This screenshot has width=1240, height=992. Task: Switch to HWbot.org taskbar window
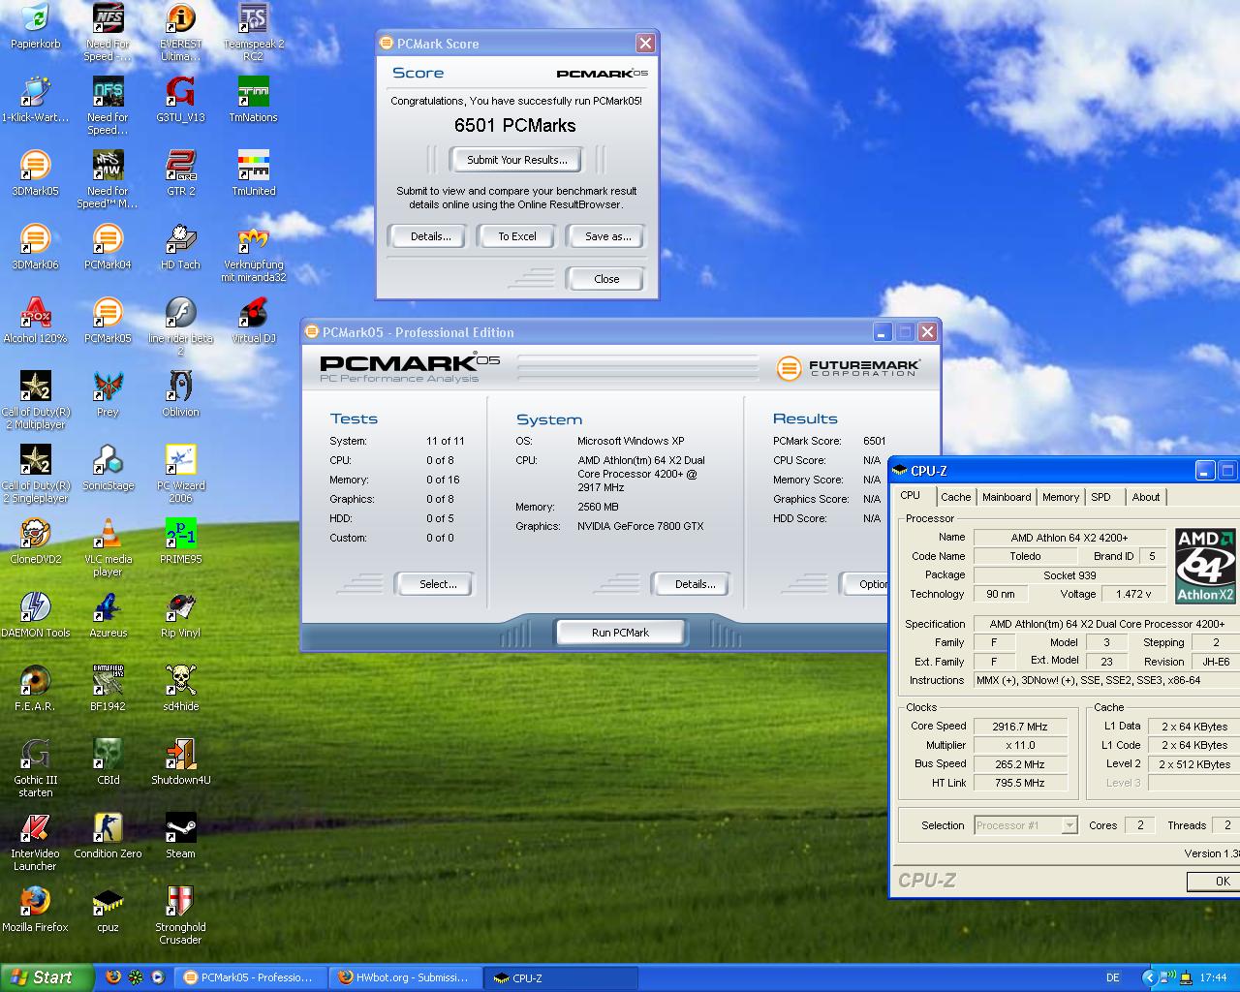point(406,977)
